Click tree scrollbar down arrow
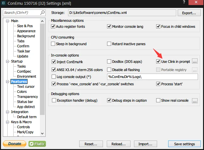The width and height of the screenshot is (204, 150). [x=42, y=133]
